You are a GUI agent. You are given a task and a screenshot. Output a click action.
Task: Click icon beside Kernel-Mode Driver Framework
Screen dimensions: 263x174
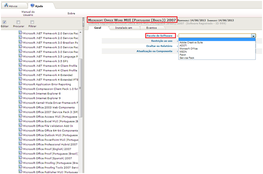[x=20, y=102]
